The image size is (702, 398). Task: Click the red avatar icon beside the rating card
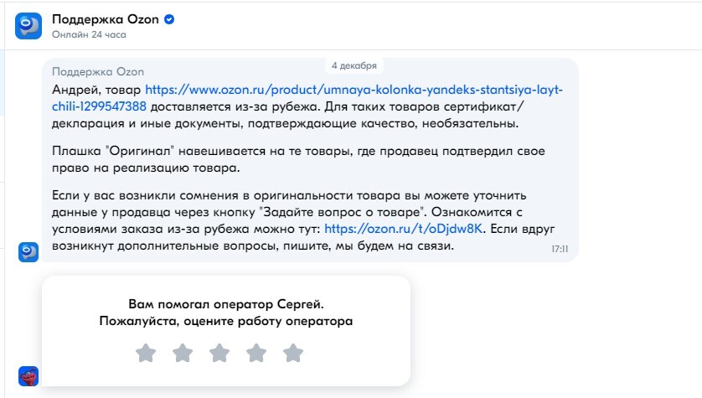(28, 375)
